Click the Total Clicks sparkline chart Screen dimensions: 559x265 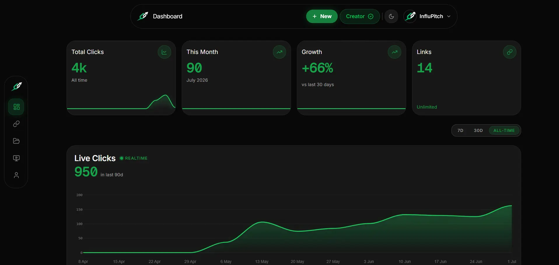(121, 102)
